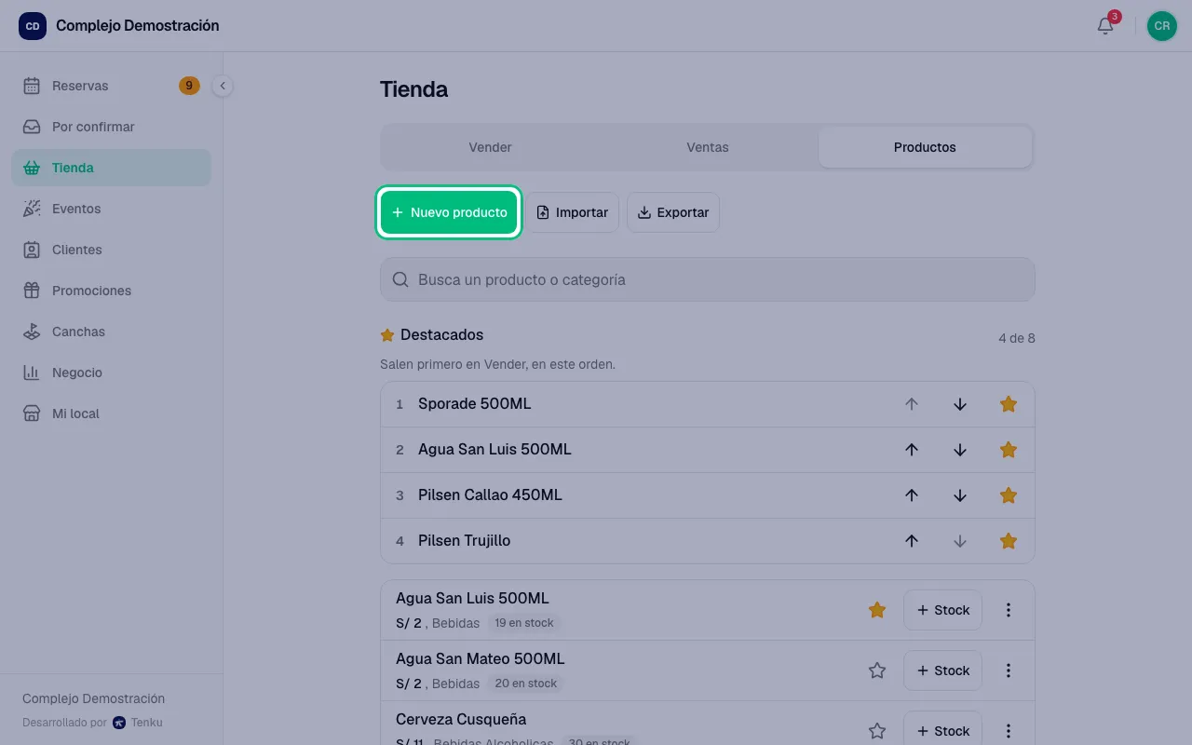The width and height of the screenshot is (1192, 745).
Task: Add stock to Agua San Luis 500ML
Action: coord(942,610)
